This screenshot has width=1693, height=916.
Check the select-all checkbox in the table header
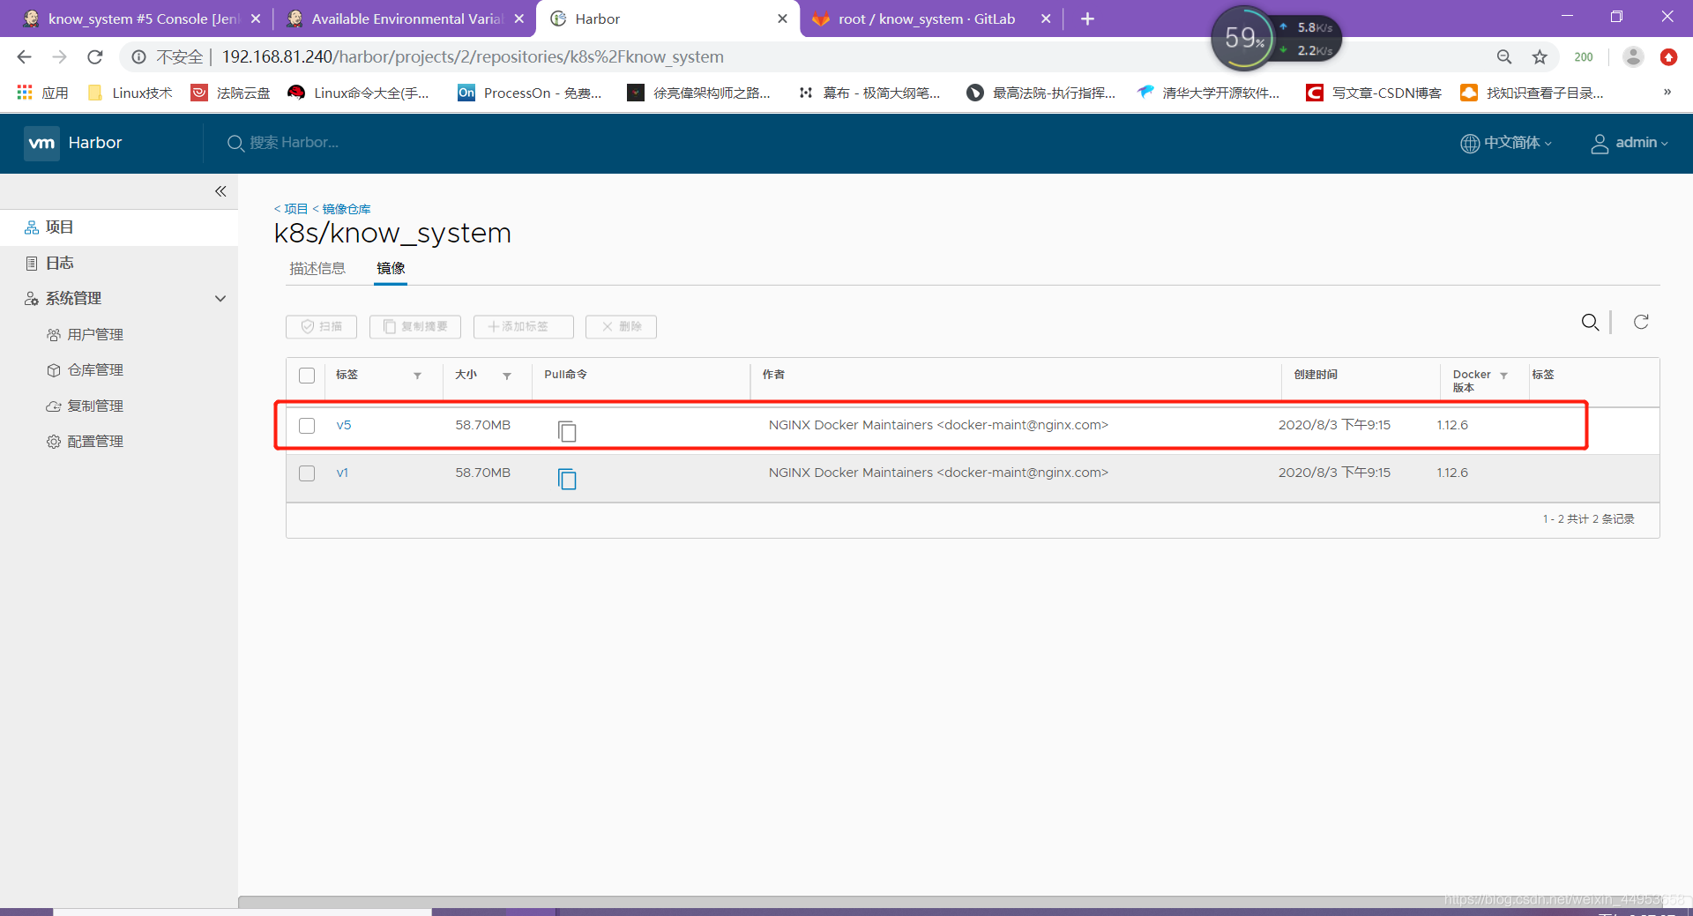(x=307, y=376)
